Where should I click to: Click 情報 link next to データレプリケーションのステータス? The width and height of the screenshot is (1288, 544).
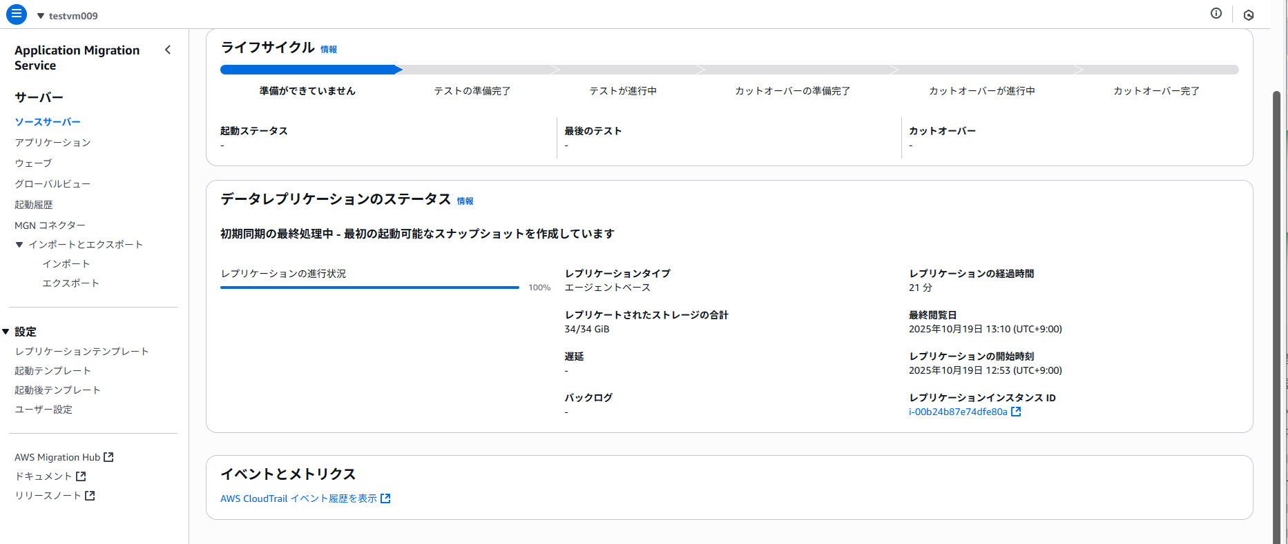pos(465,201)
